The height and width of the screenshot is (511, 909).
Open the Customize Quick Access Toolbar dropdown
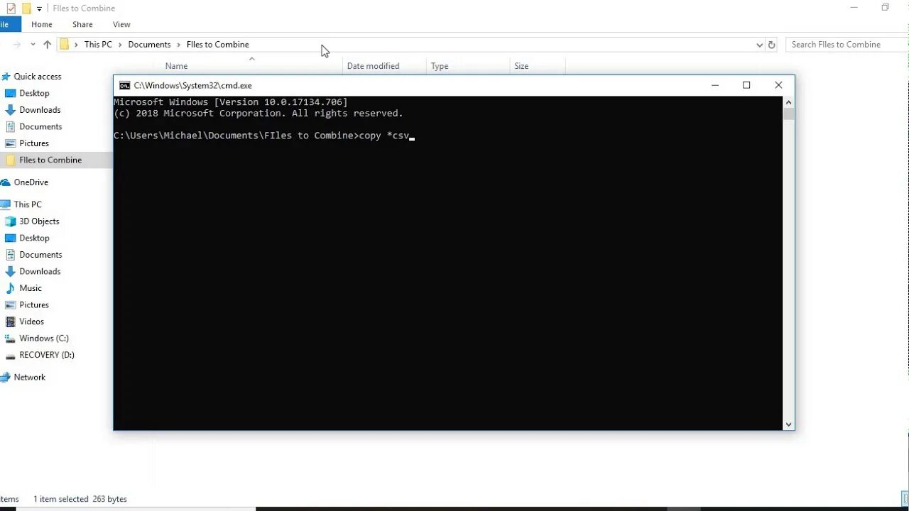click(38, 9)
